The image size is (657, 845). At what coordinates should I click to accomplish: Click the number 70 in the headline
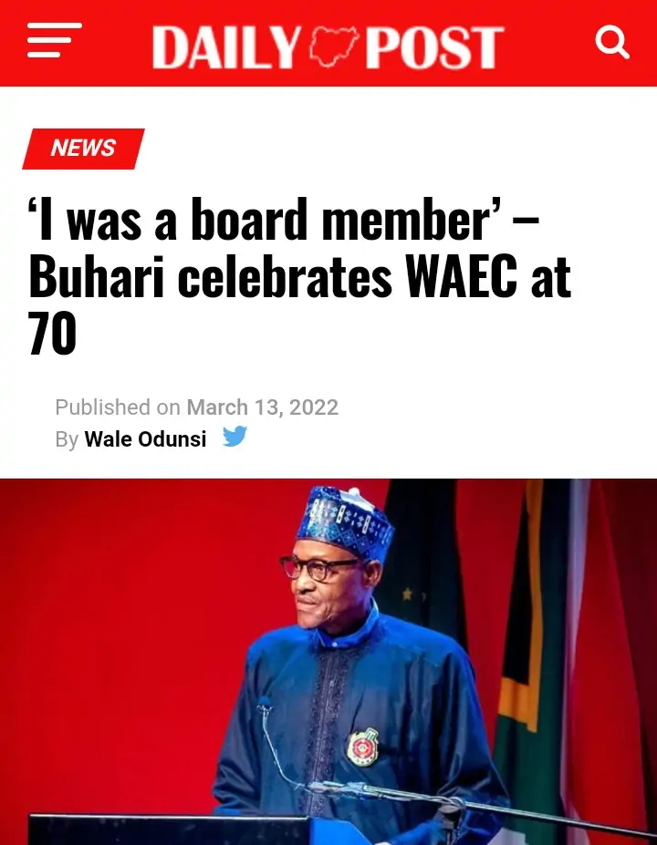click(53, 335)
